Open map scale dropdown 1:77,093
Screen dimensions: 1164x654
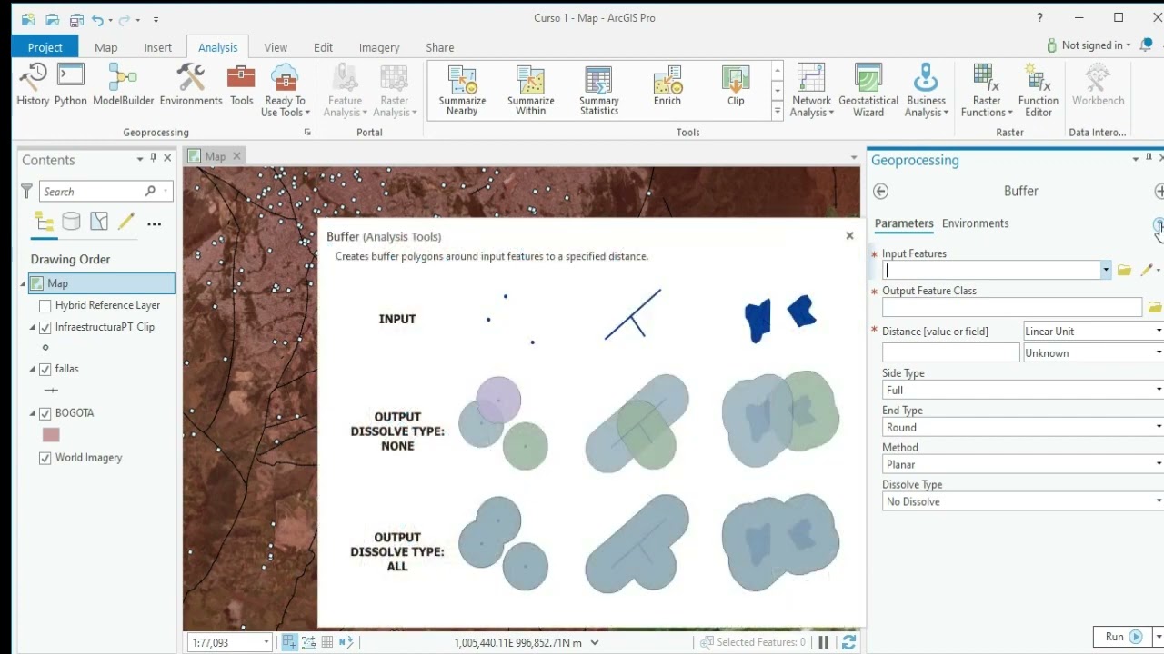click(x=266, y=642)
